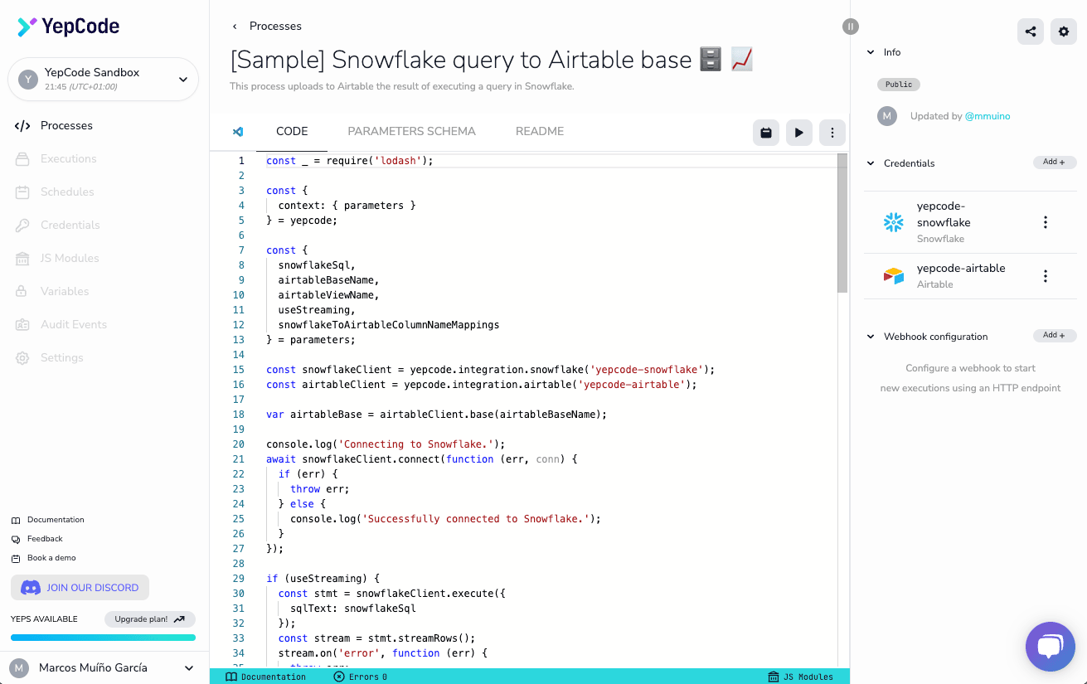This screenshot has height=684, width=1087.
Task: Collapse the Webhook configuration section
Action: [871, 337]
